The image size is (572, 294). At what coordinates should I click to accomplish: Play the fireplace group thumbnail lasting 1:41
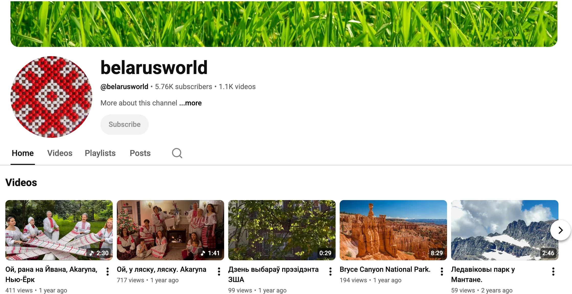point(170,230)
